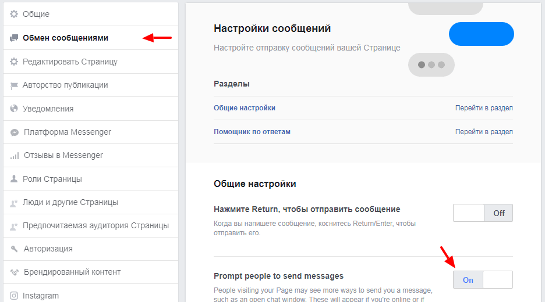Select Брендированный контент in sidebar
The width and height of the screenshot is (545, 302).
click(91, 272)
